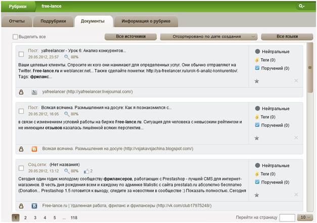Click the lock icon under the first post
The image size is (317, 223).
[21, 92]
